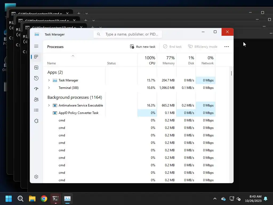273x205 pixels.
Task: Click Efficiency mode button
Action: (203, 46)
